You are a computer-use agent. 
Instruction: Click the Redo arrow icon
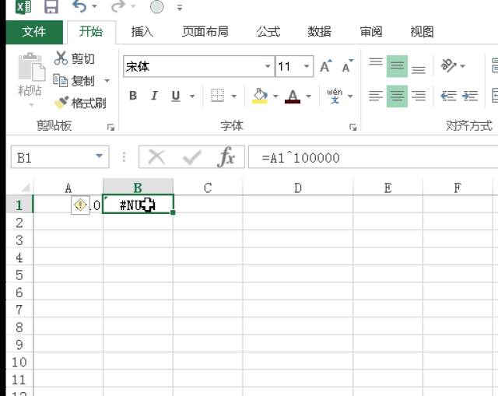pos(118,6)
